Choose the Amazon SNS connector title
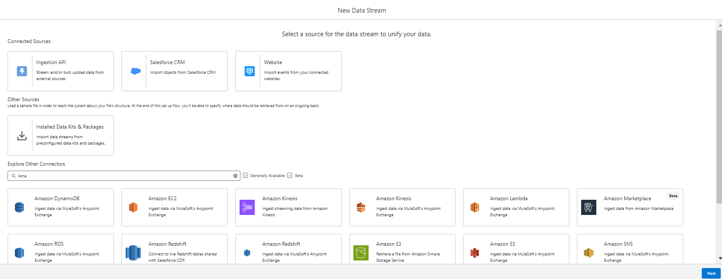This screenshot has height=279, width=722. click(x=618, y=244)
